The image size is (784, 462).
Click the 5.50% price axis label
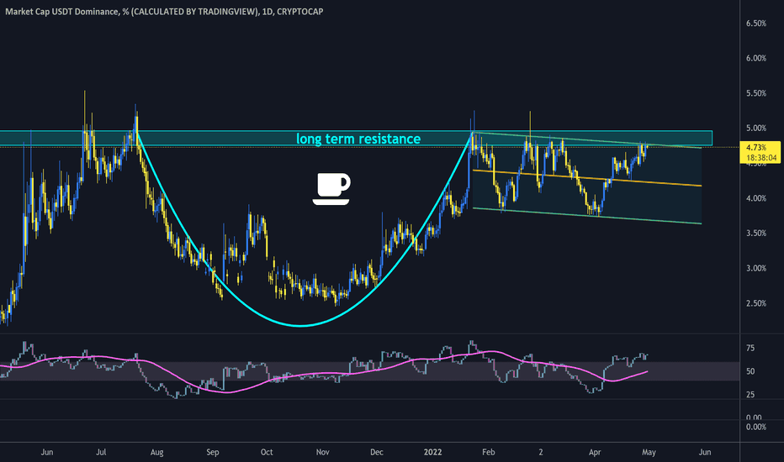756,93
